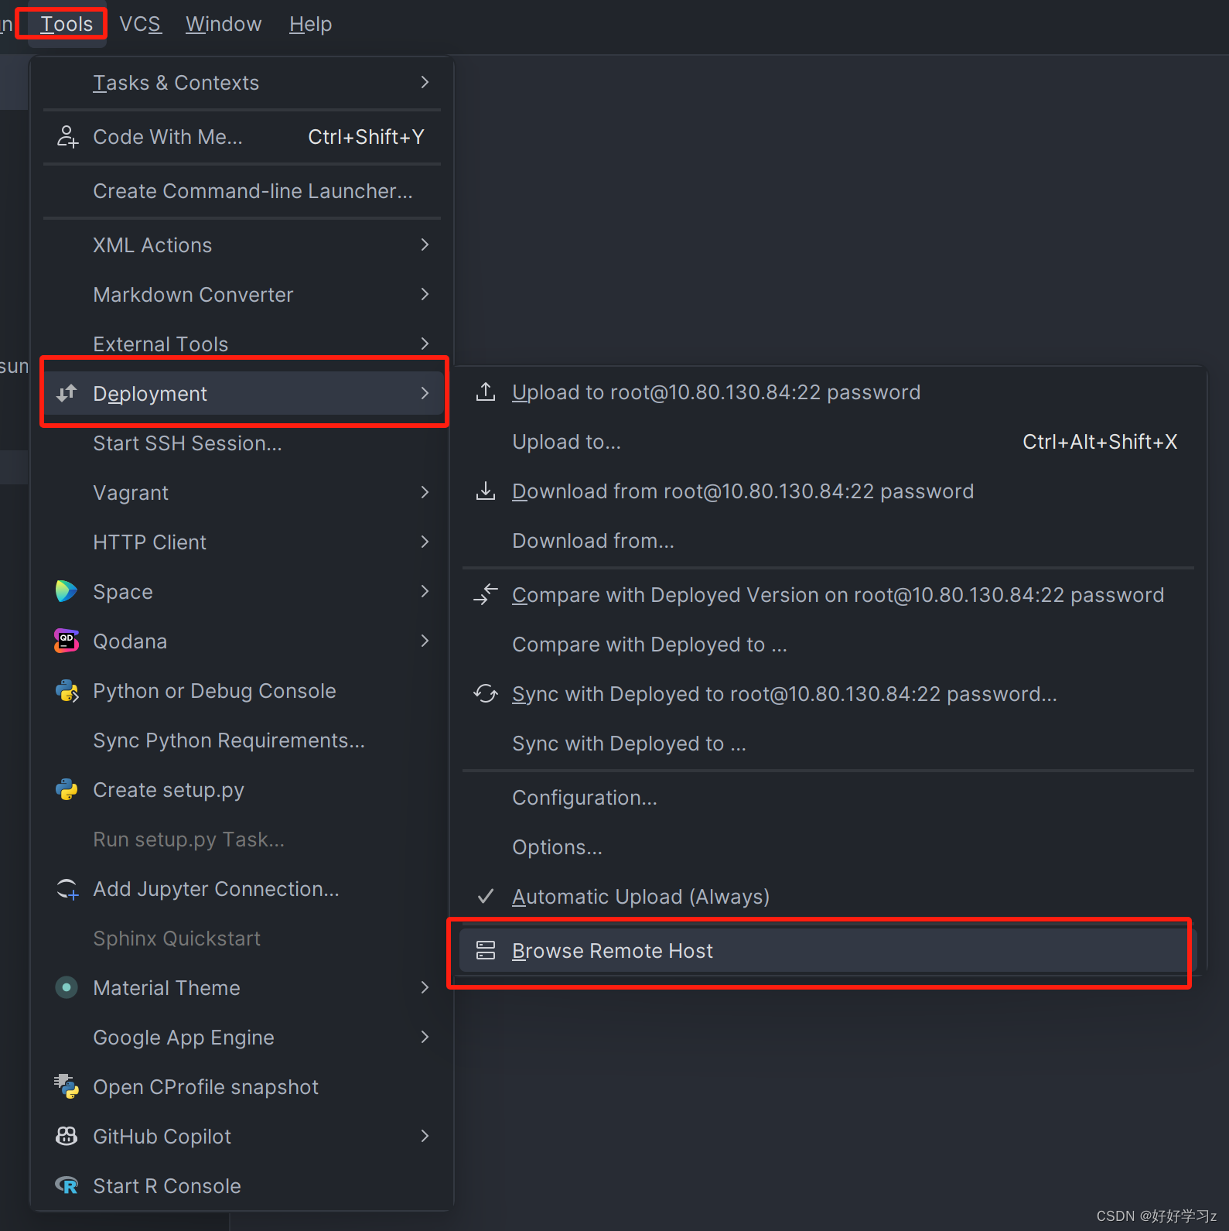The image size is (1229, 1231).
Task: Click Compare with Deployed Version on root host text
Action: (838, 595)
